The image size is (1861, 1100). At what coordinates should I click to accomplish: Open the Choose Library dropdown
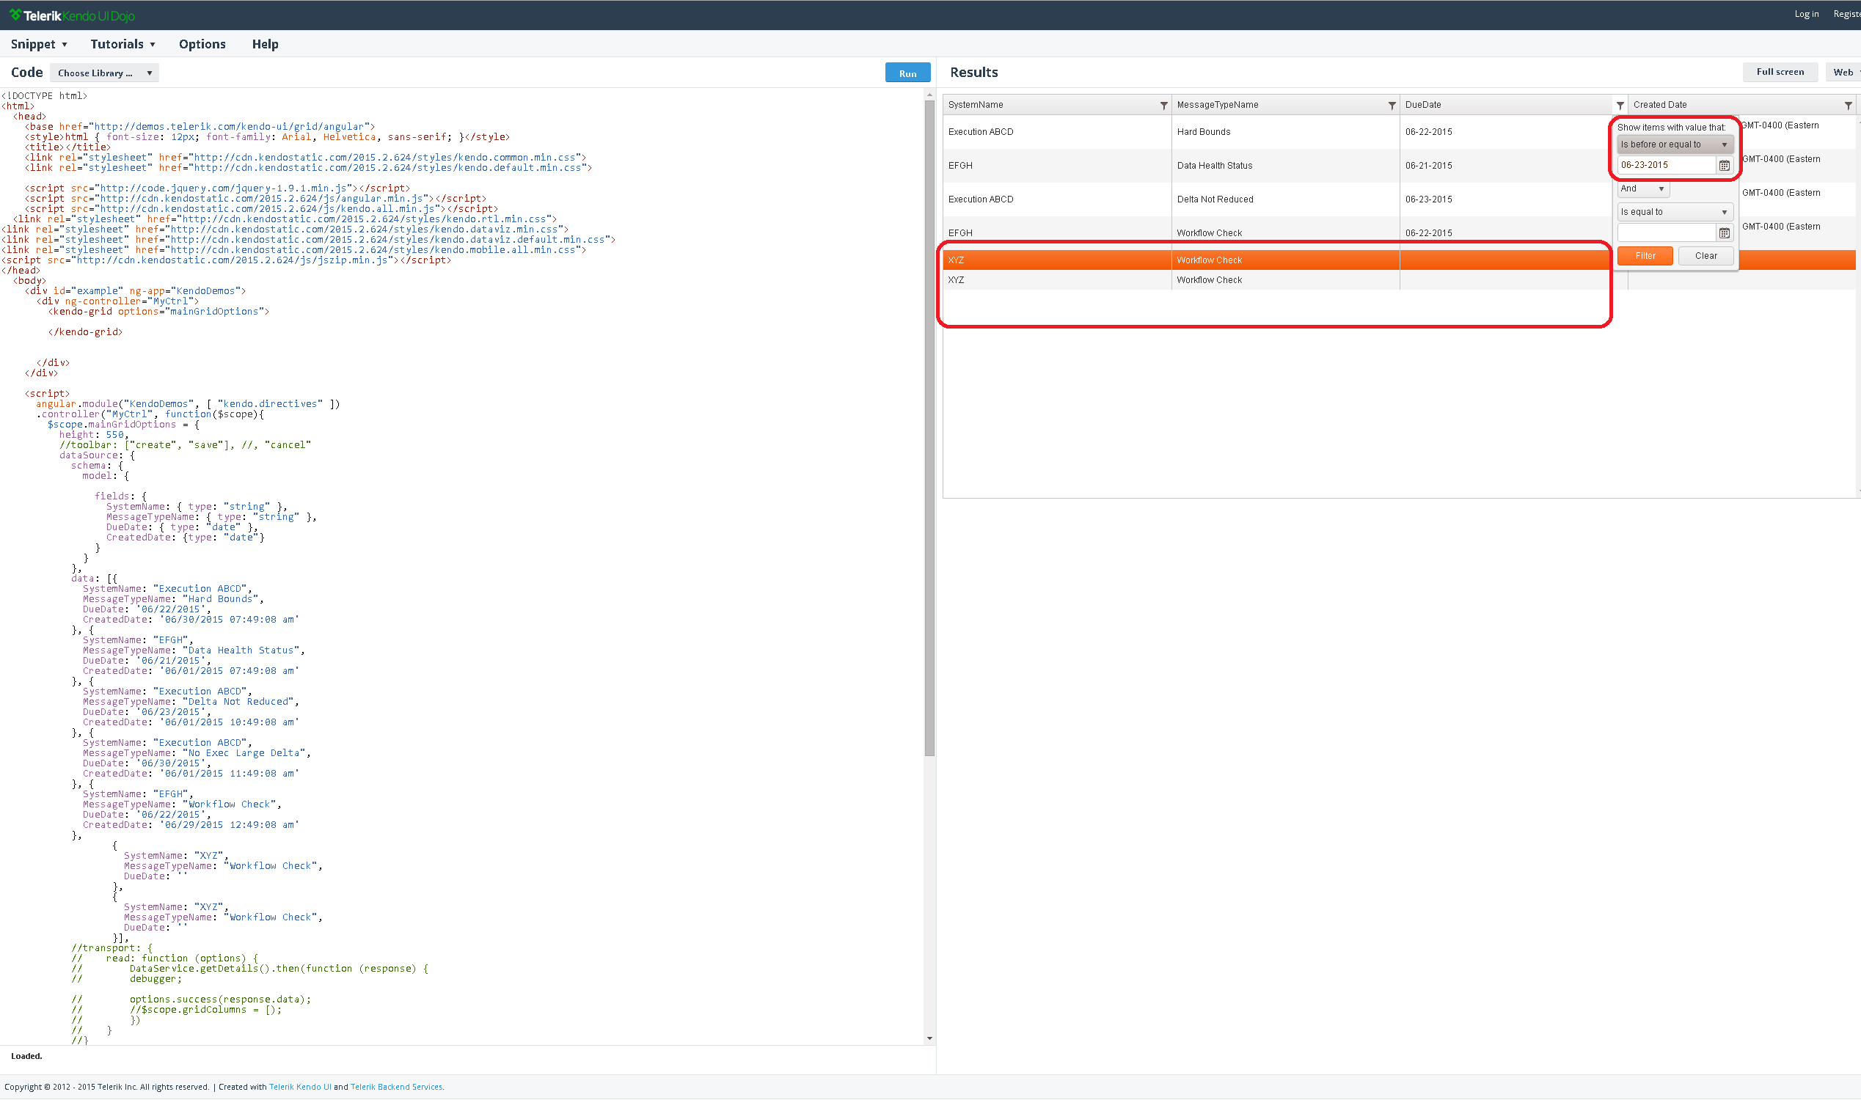[x=105, y=73]
